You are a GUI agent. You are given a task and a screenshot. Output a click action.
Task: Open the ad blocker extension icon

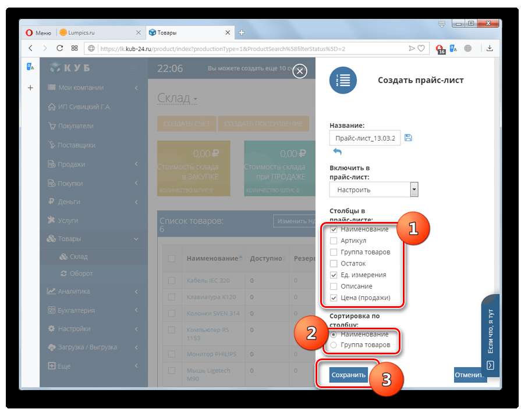(x=440, y=49)
